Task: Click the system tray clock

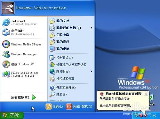Action: pos(153,115)
